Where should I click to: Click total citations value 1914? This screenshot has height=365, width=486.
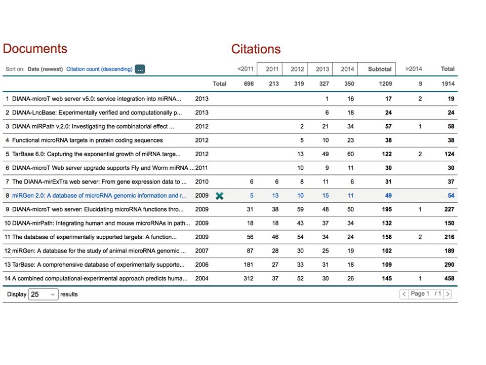[448, 84]
